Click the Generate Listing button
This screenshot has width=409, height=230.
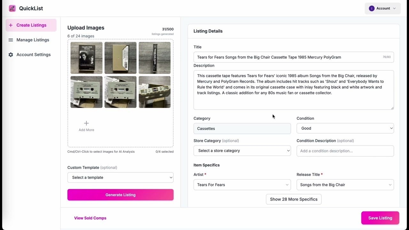coord(120,195)
